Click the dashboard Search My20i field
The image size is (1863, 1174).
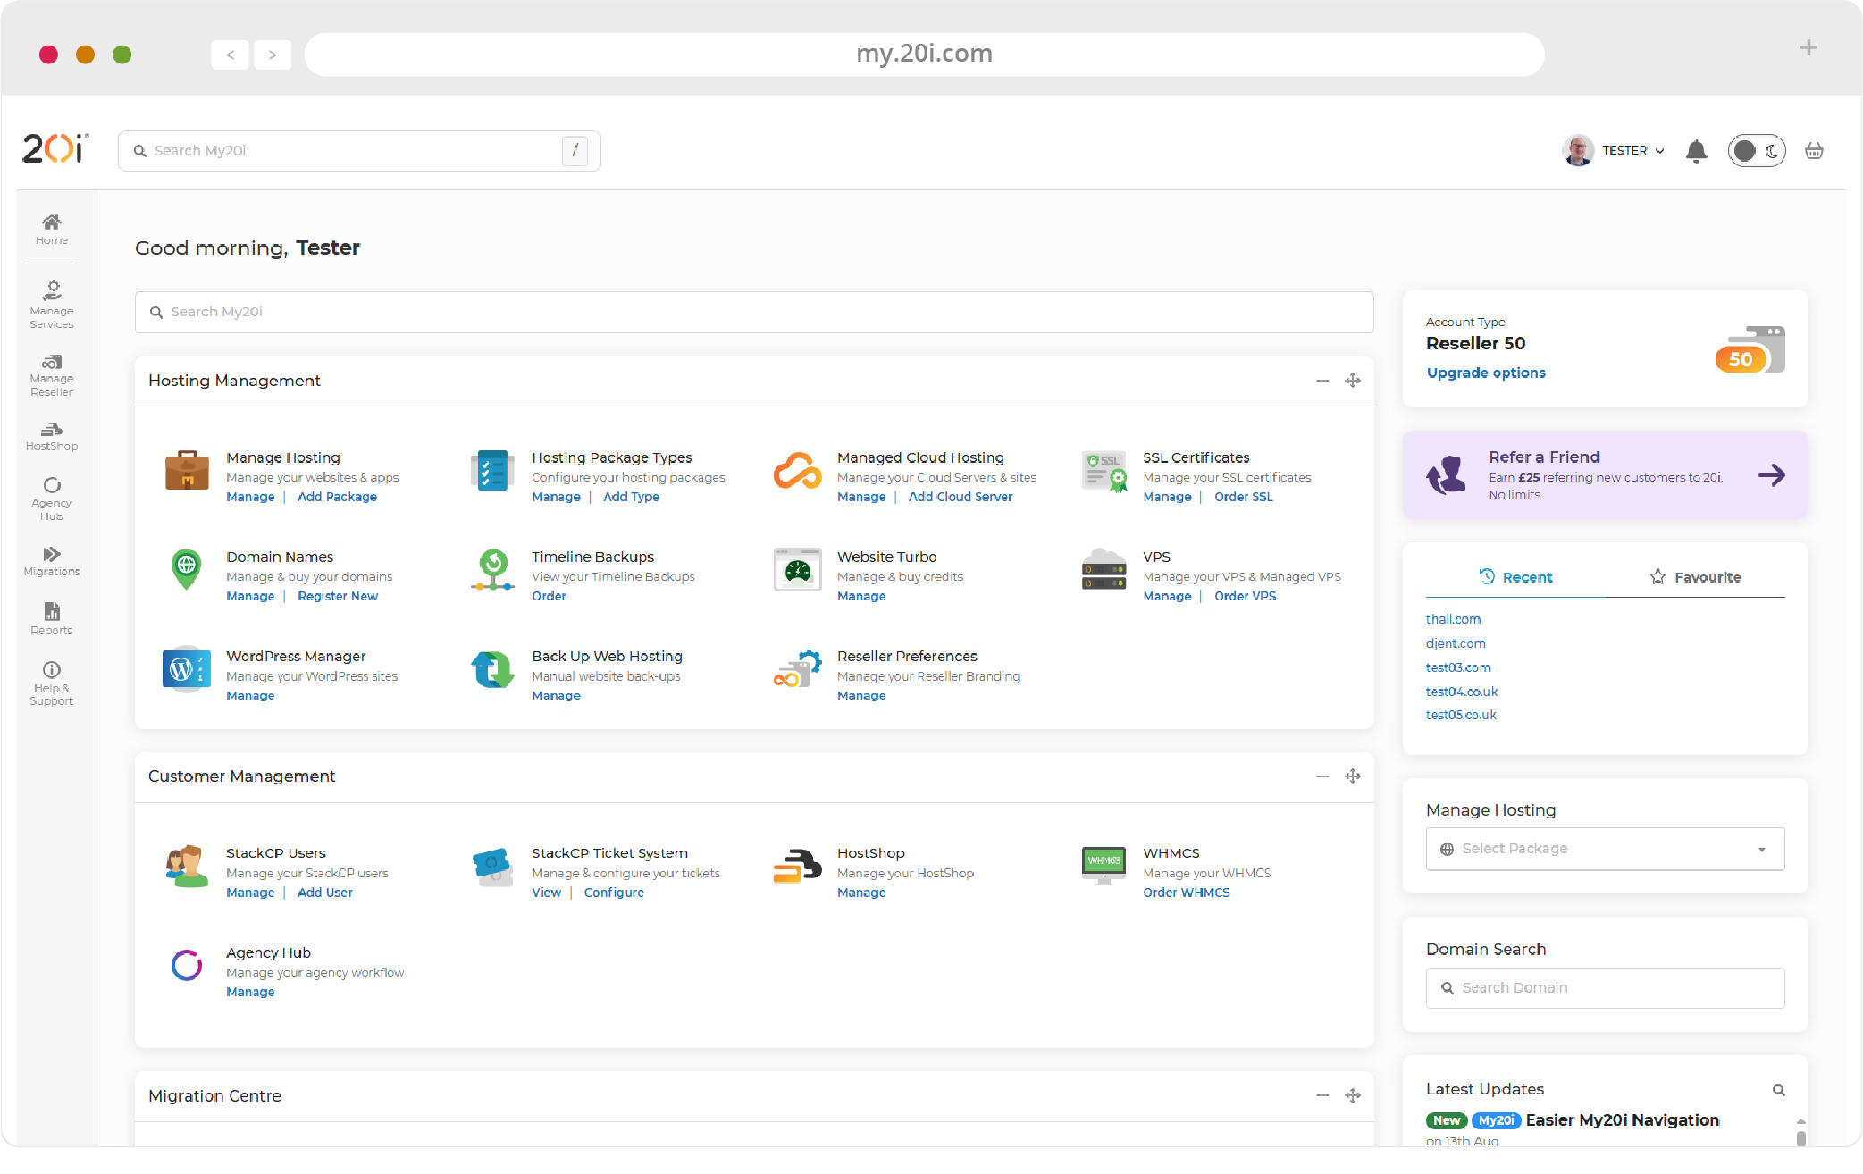tap(754, 312)
